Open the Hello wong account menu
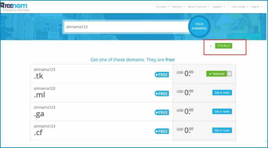Screen dimensions: 268x148 240,7
